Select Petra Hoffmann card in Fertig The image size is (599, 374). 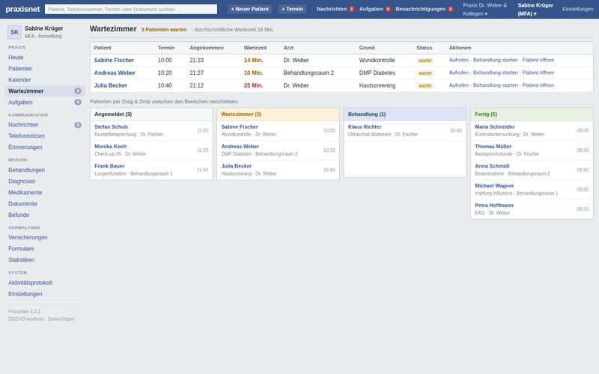click(532, 209)
